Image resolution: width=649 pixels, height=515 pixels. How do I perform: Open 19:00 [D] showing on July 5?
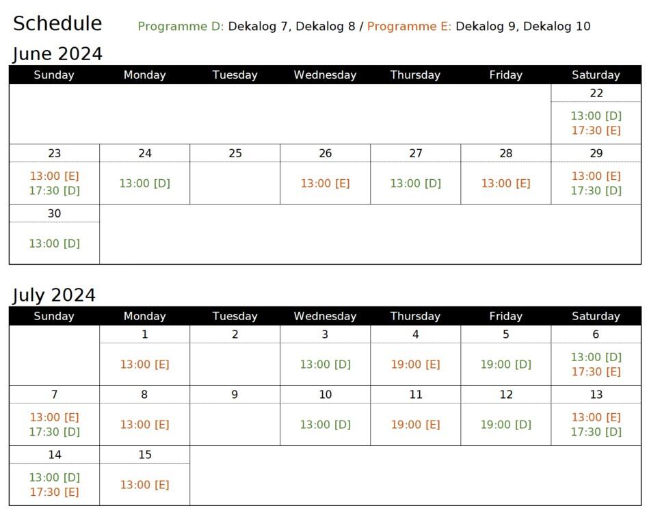pos(505,365)
